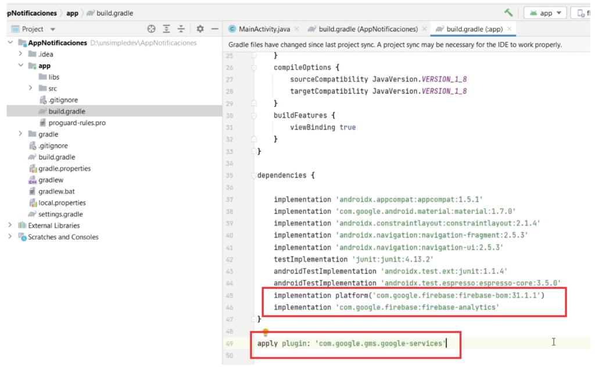Open the app run configuration dropdown
Screen dimensions: 595x367
point(545,13)
